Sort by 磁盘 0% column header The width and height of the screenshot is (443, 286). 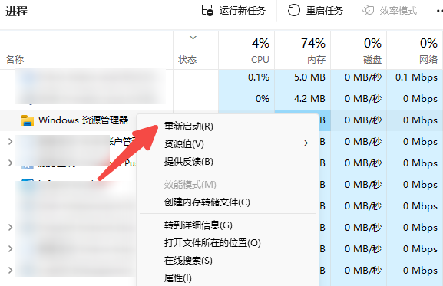coord(359,50)
